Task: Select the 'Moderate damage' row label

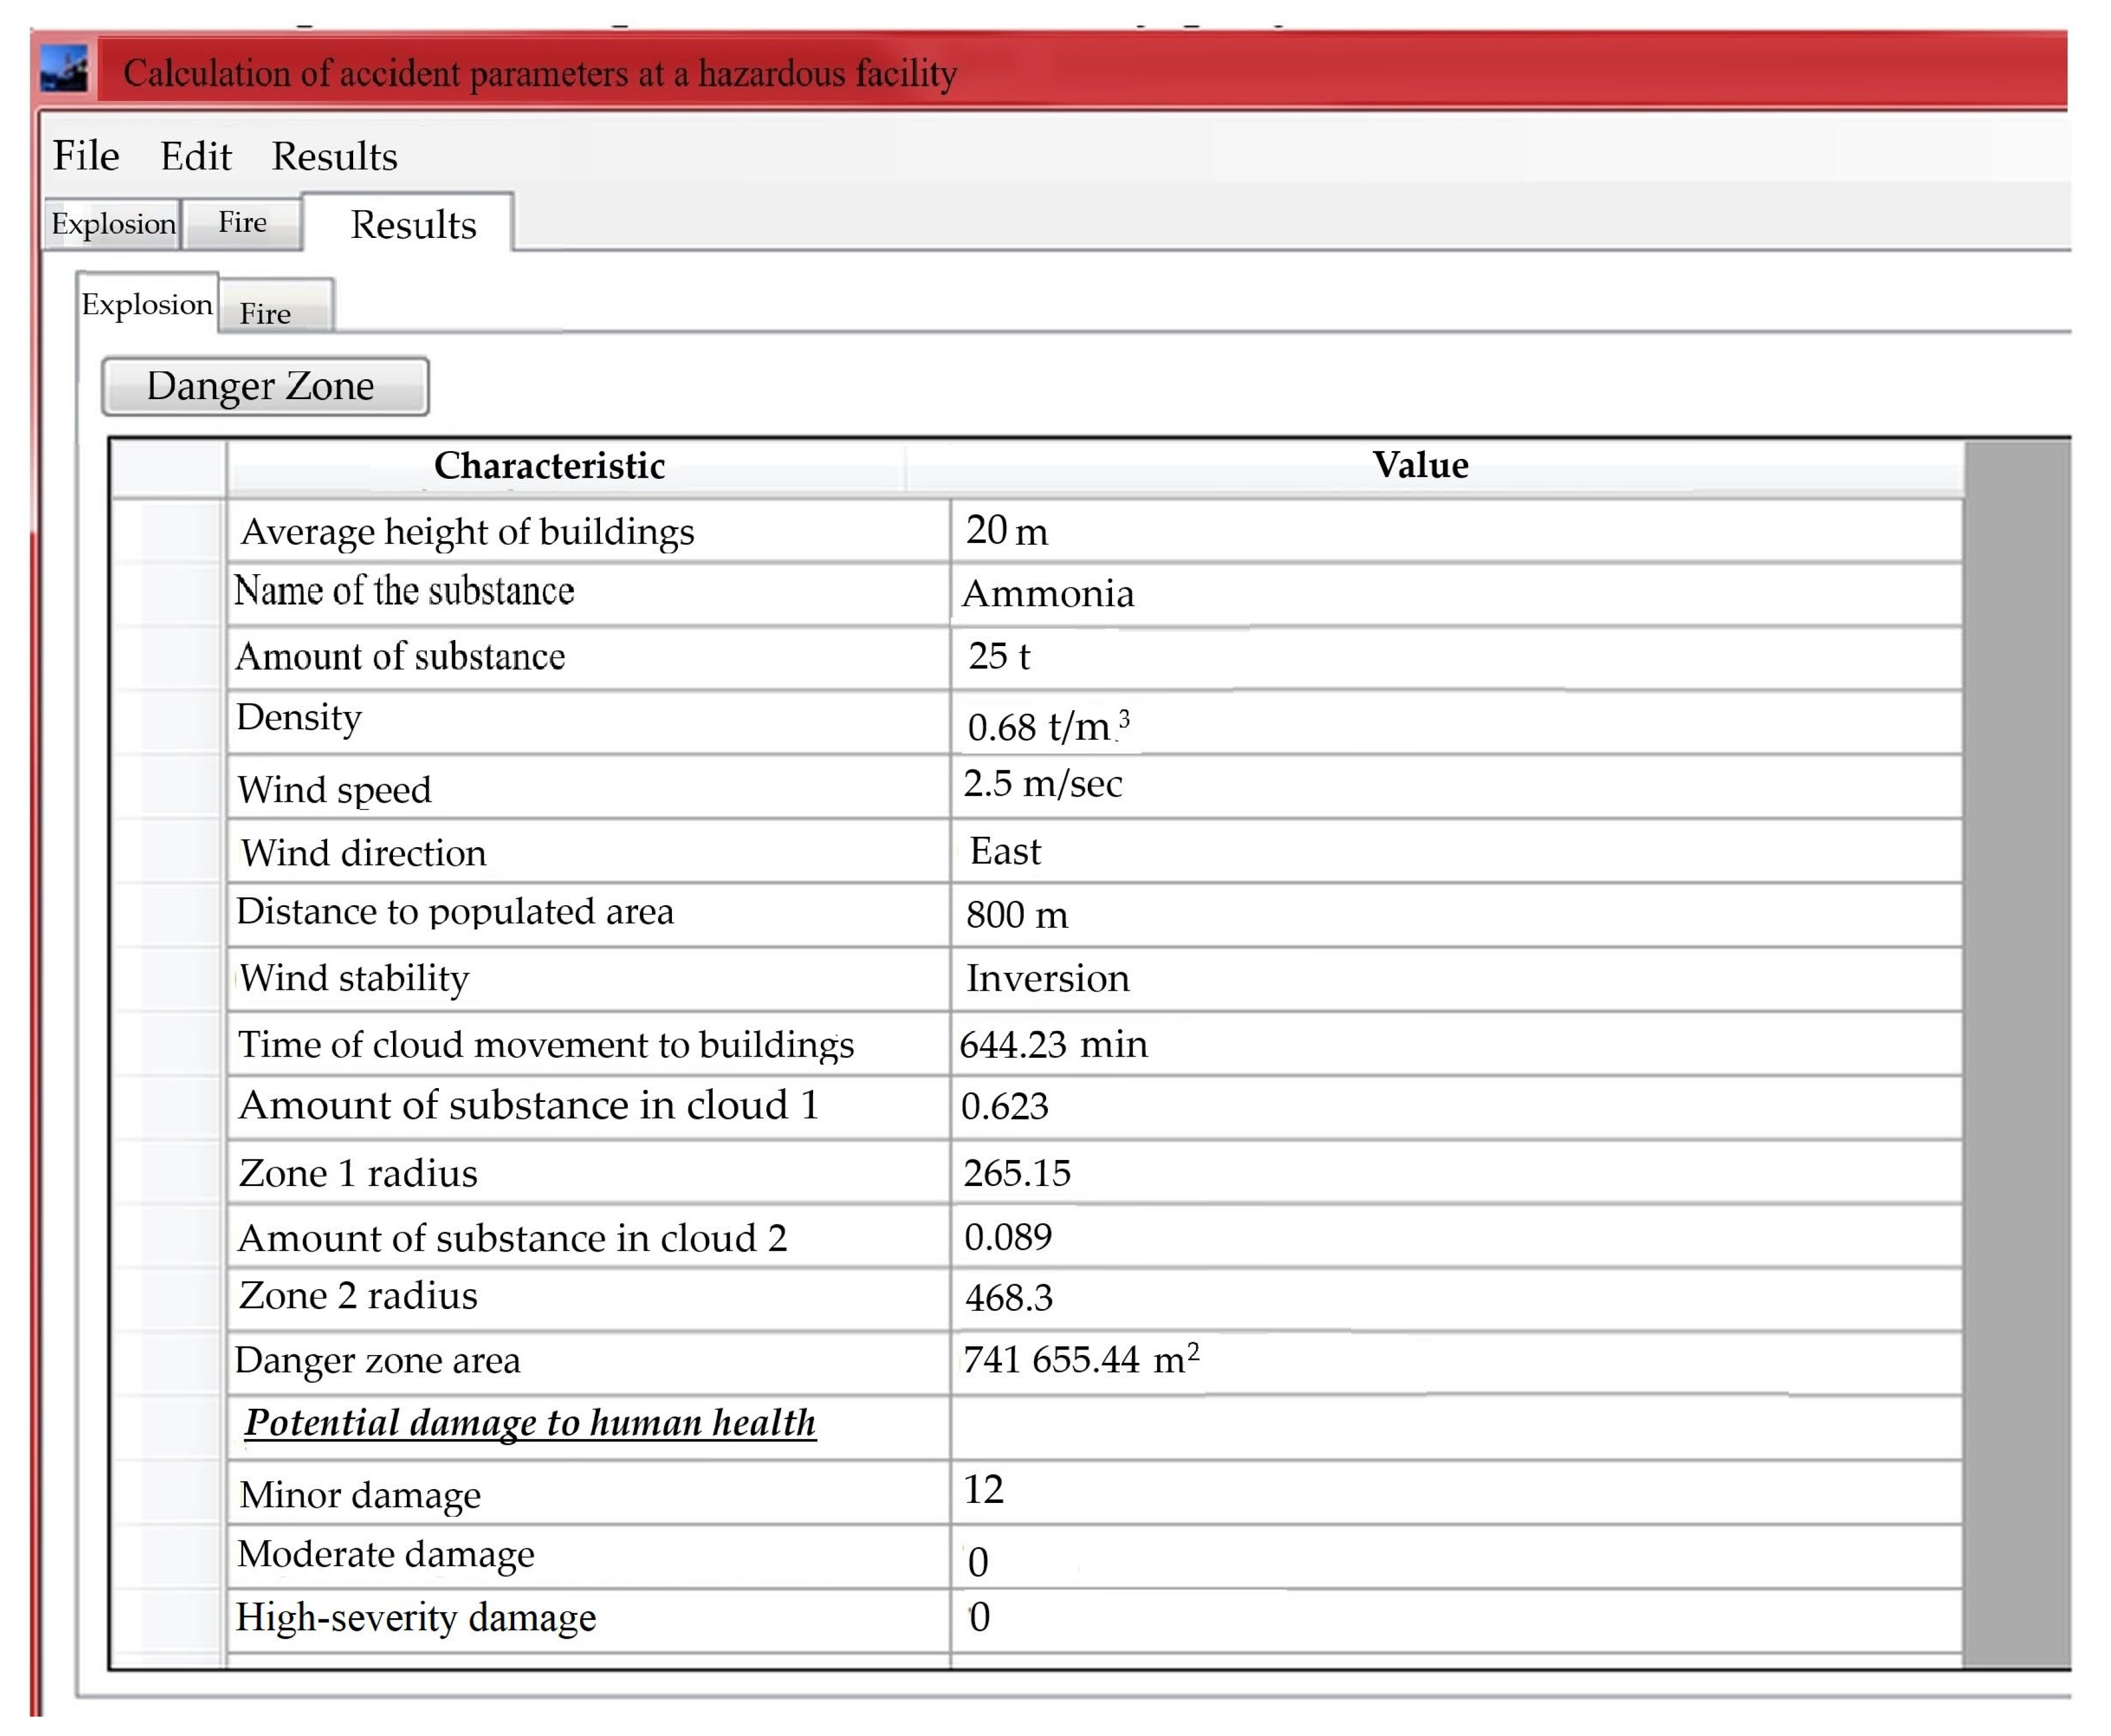Action: [x=589, y=1556]
